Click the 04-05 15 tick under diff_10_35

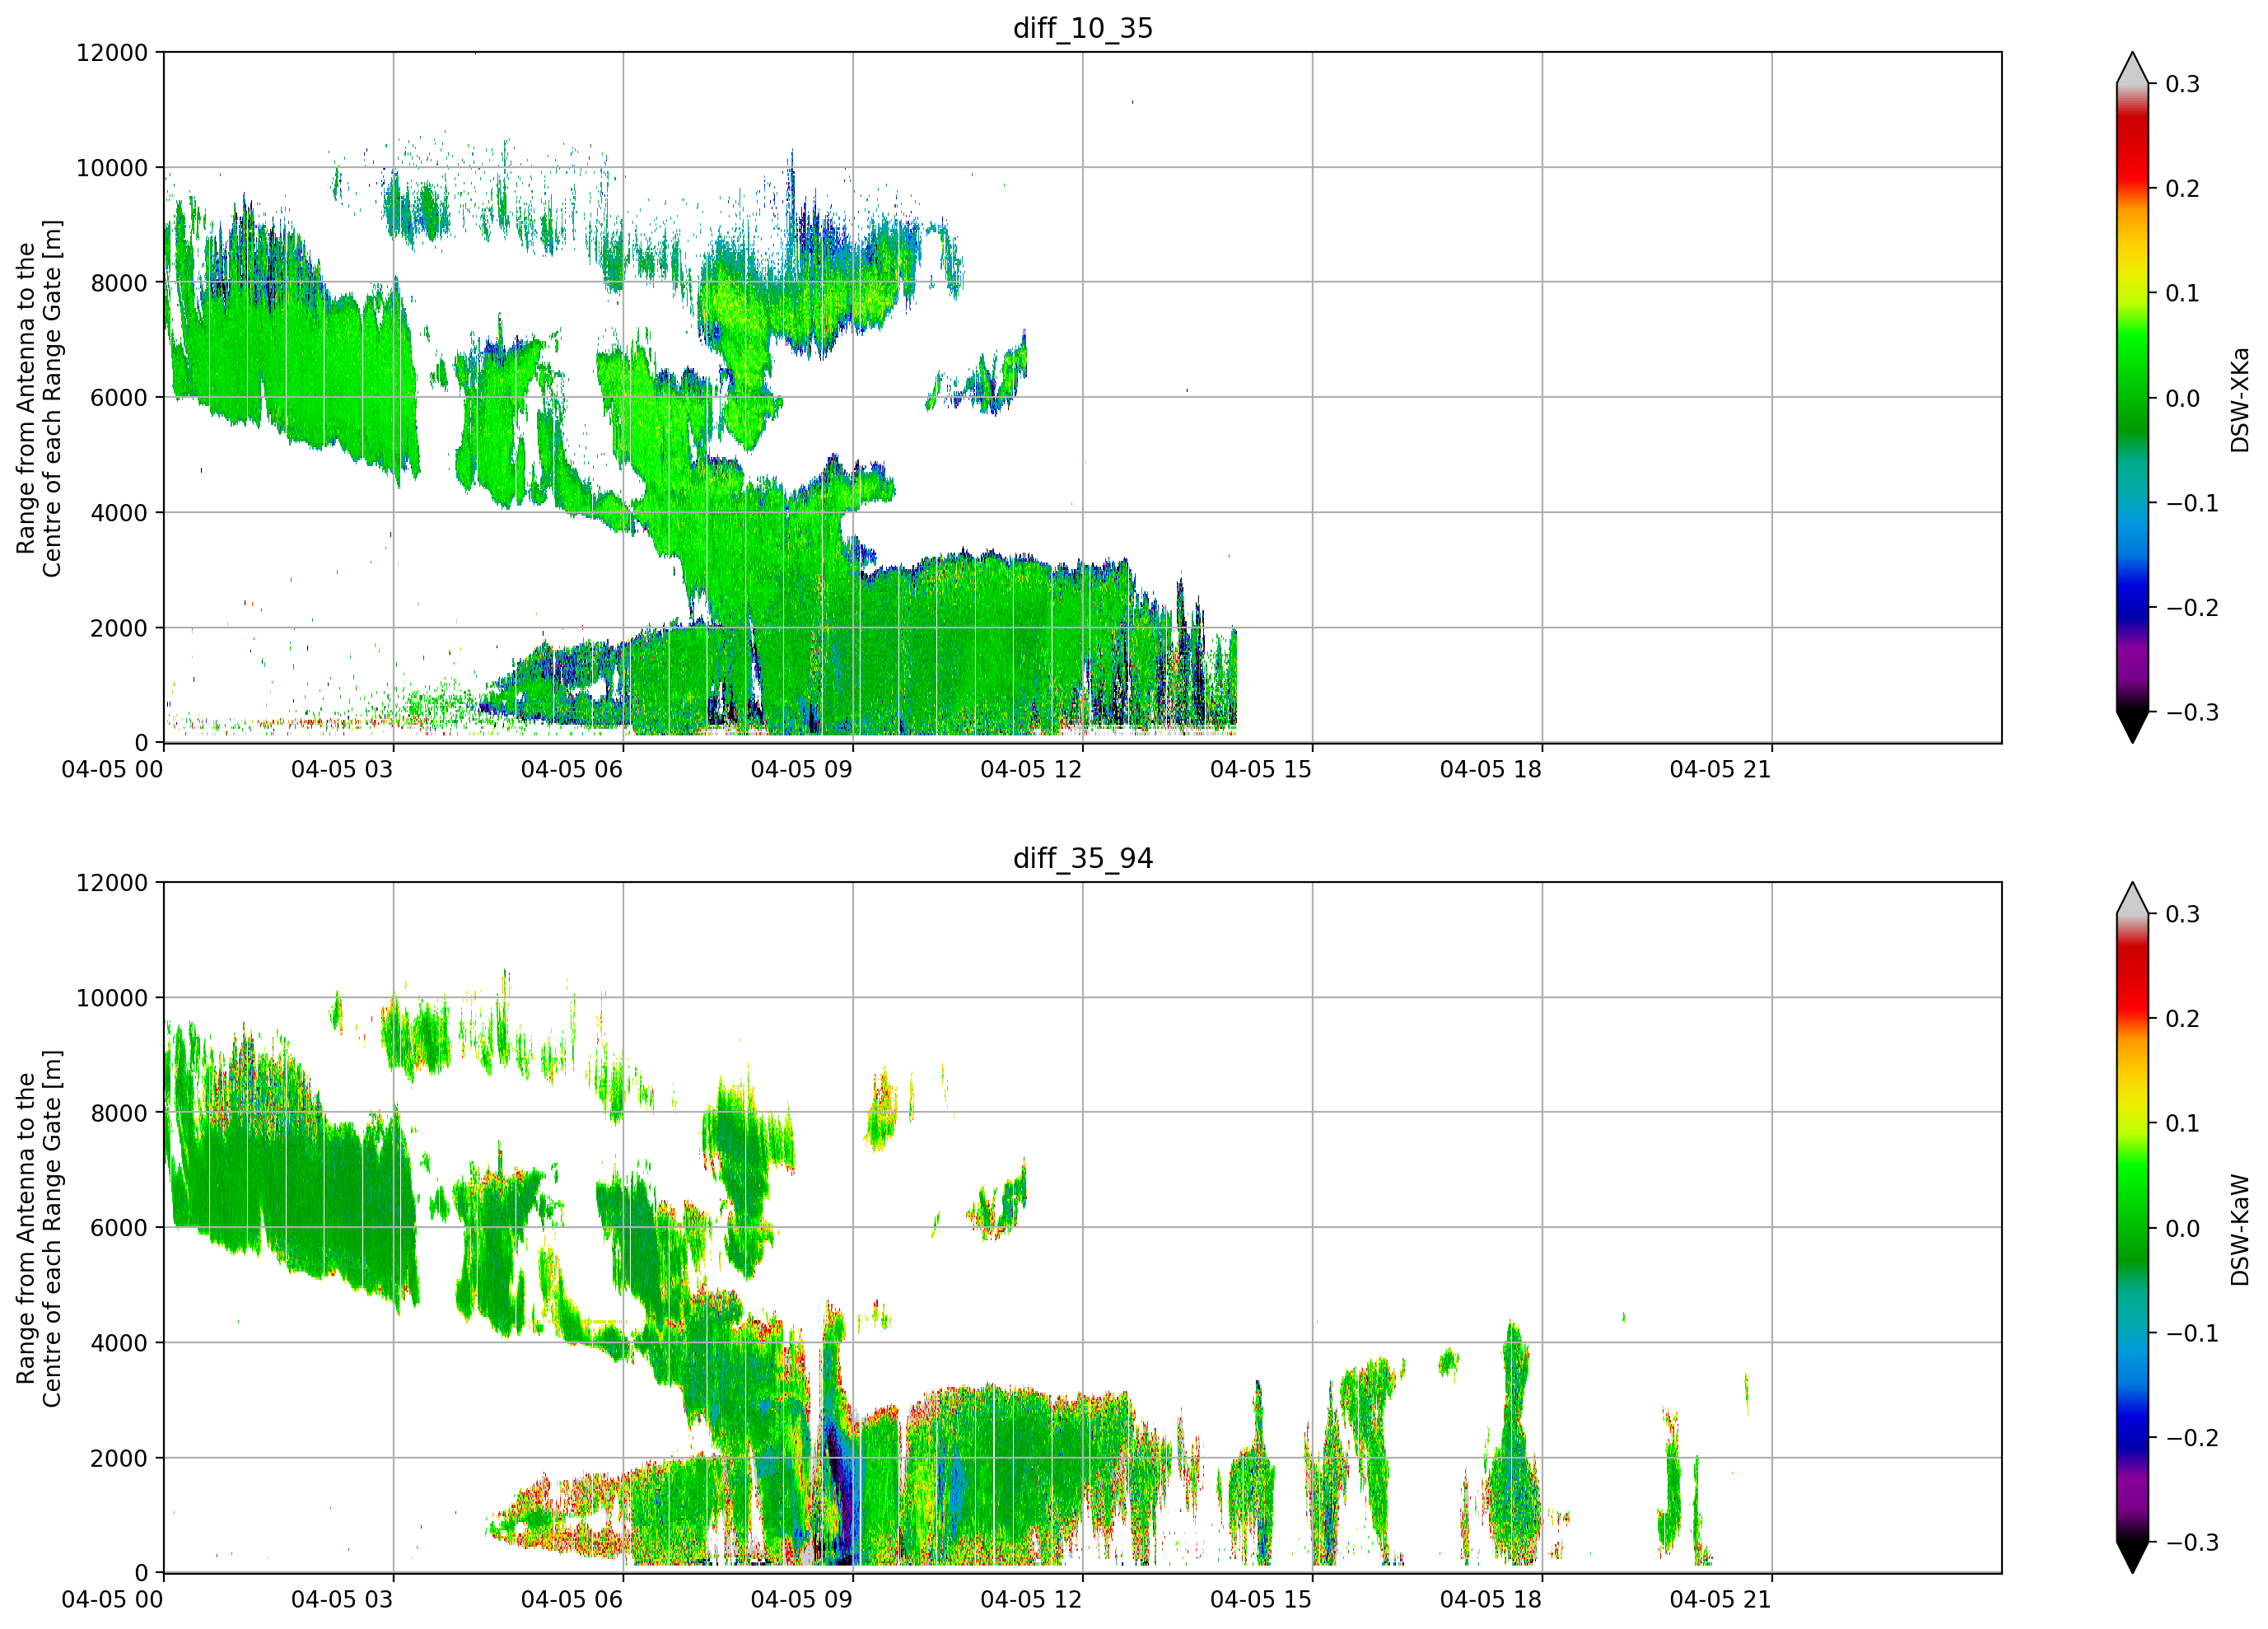[x=1261, y=769]
